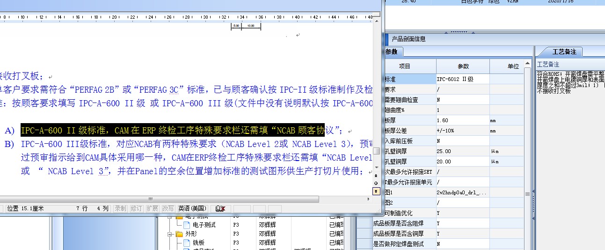Click the 板厚公差 value +/-10% field
The image size is (605, 250).
click(x=463, y=131)
